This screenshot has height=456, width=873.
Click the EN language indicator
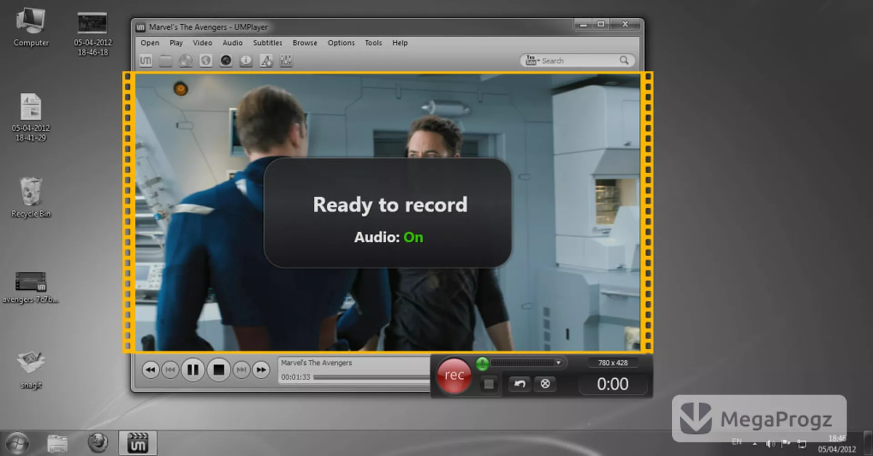click(x=737, y=441)
